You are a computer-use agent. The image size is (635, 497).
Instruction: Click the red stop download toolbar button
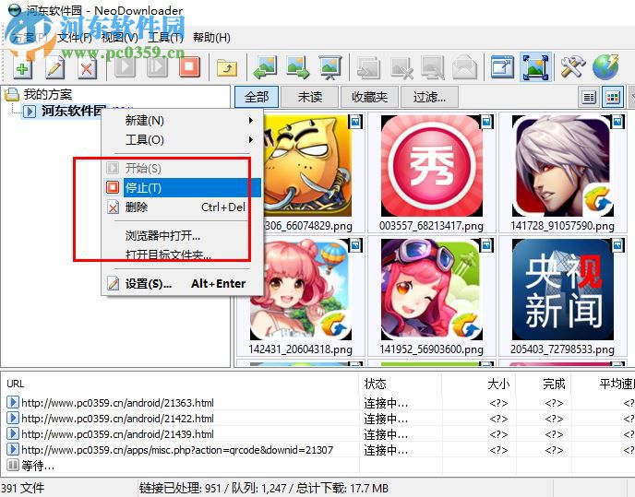coord(190,66)
